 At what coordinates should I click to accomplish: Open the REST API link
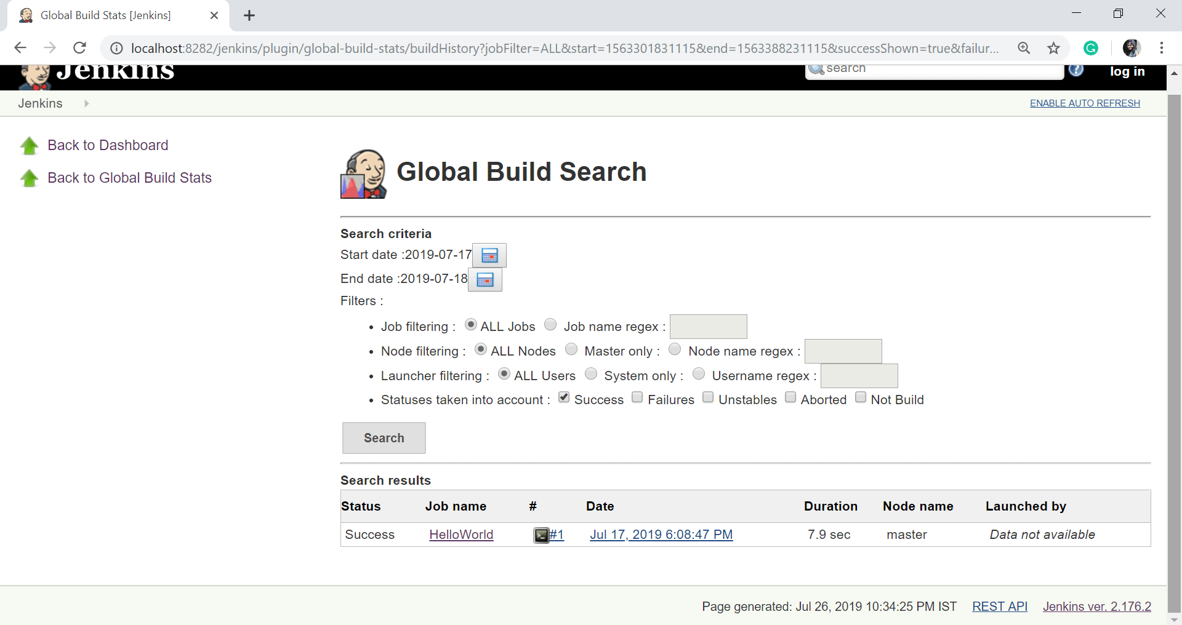1000,607
